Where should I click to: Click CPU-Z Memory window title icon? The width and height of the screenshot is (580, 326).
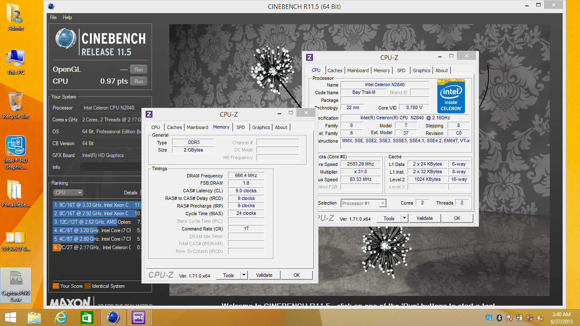pyautogui.click(x=149, y=114)
